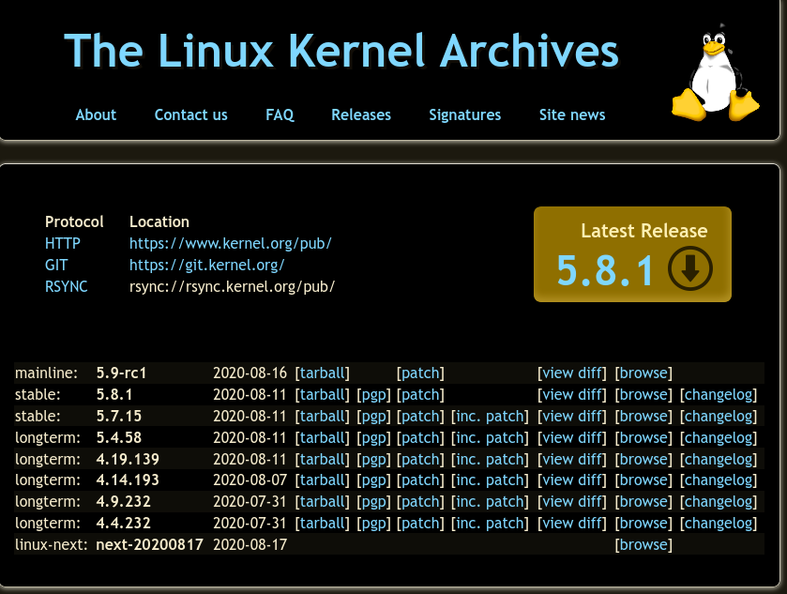Screen dimensions: 787x594
Task: Click the Latest Release 5.8.1 version number
Action: tap(605, 270)
